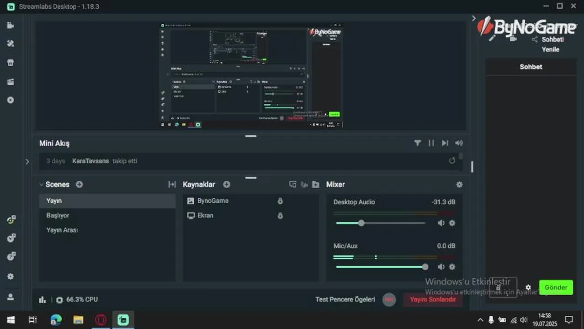Screen dimensions: 584x329
Task: Open File Explorer from taskbar
Action: tap(79, 319)
